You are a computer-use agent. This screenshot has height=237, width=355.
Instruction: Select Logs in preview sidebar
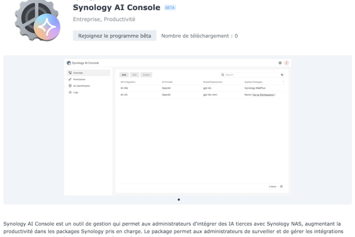pyautogui.click(x=89, y=92)
